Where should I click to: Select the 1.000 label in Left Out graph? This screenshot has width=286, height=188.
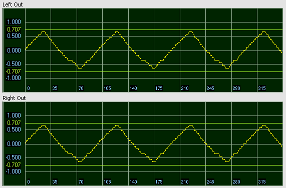tap(14, 22)
